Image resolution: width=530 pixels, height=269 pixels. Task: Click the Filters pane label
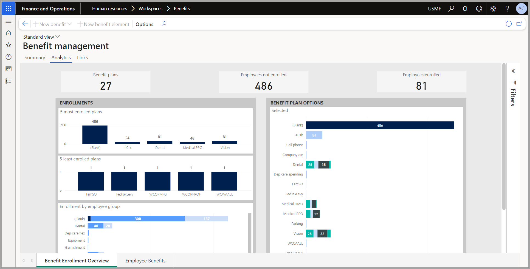(x=513, y=97)
